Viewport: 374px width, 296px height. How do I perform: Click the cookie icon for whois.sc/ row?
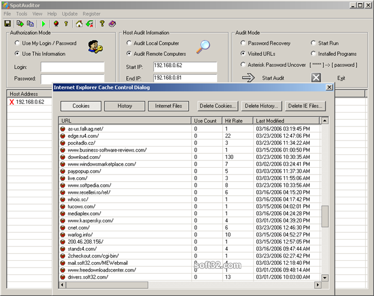pos(63,200)
